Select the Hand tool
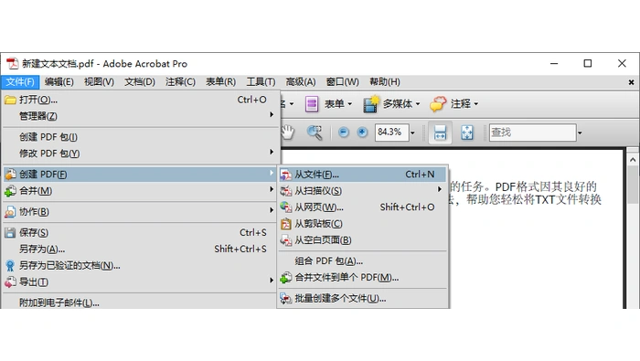The height and width of the screenshot is (361, 640). tap(288, 133)
